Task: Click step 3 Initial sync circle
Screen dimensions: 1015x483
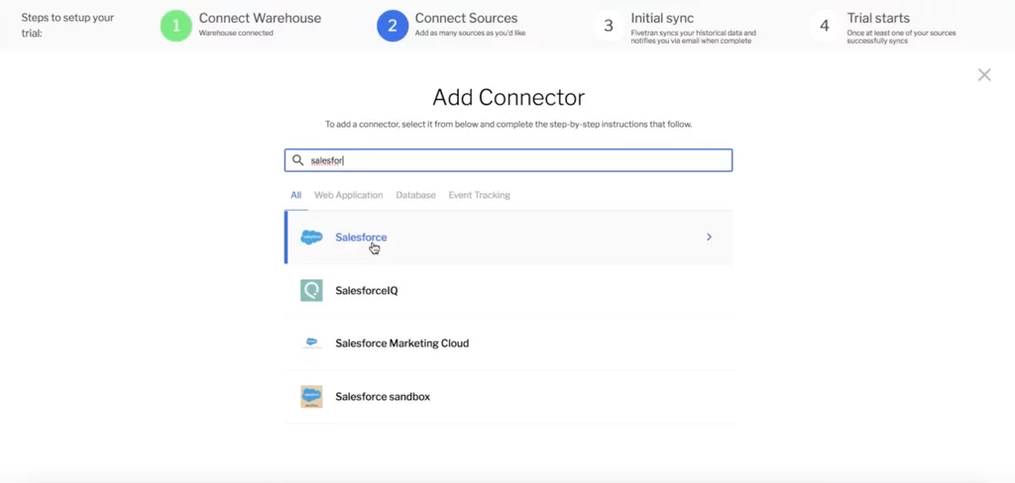Action: tap(609, 26)
